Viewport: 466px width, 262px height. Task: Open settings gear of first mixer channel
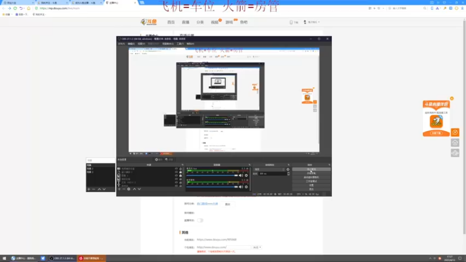click(246, 176)
